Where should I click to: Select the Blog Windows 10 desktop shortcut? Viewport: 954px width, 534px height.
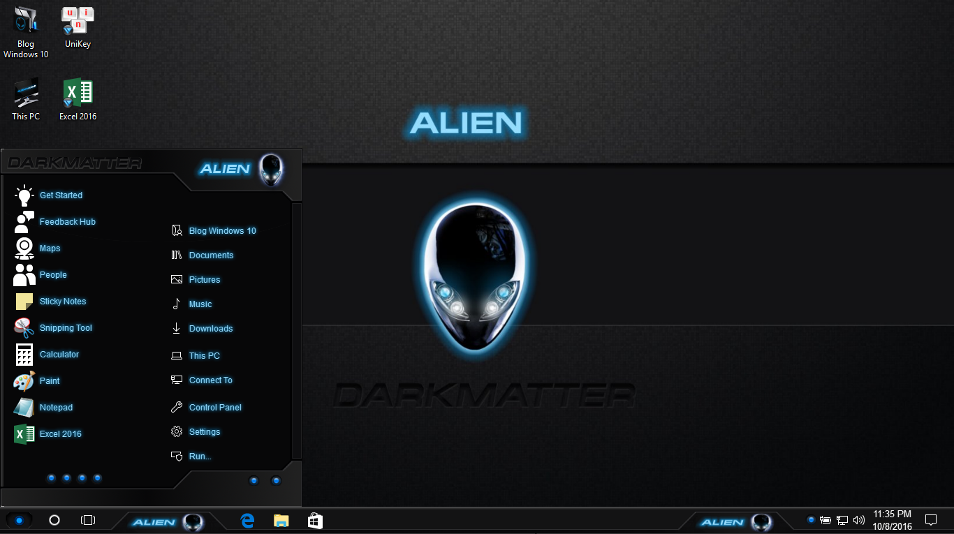tap(26, 33)
